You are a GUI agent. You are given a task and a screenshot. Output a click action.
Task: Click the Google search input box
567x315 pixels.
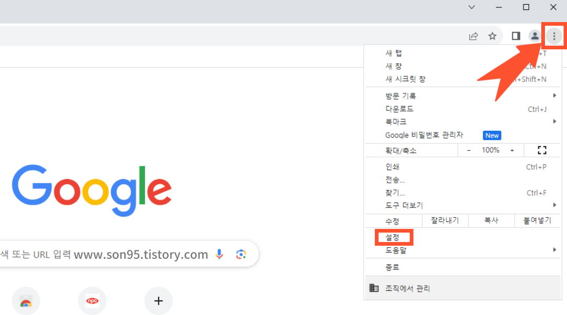click(x=129, y=254)
